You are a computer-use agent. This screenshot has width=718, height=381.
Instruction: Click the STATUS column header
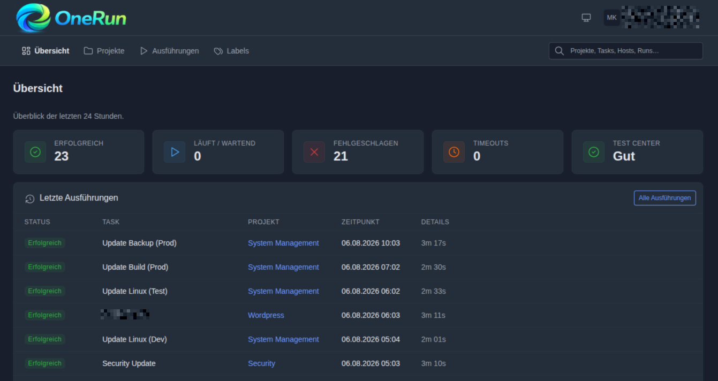pos(37,222)
